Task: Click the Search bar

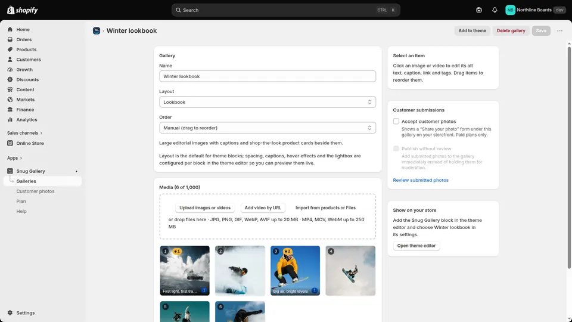Action: pyautogui.click(x=285, y=10)
